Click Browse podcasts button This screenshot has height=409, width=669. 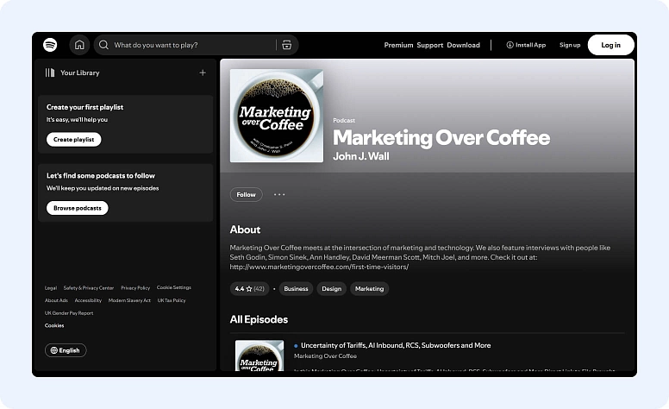pos(78,208)
